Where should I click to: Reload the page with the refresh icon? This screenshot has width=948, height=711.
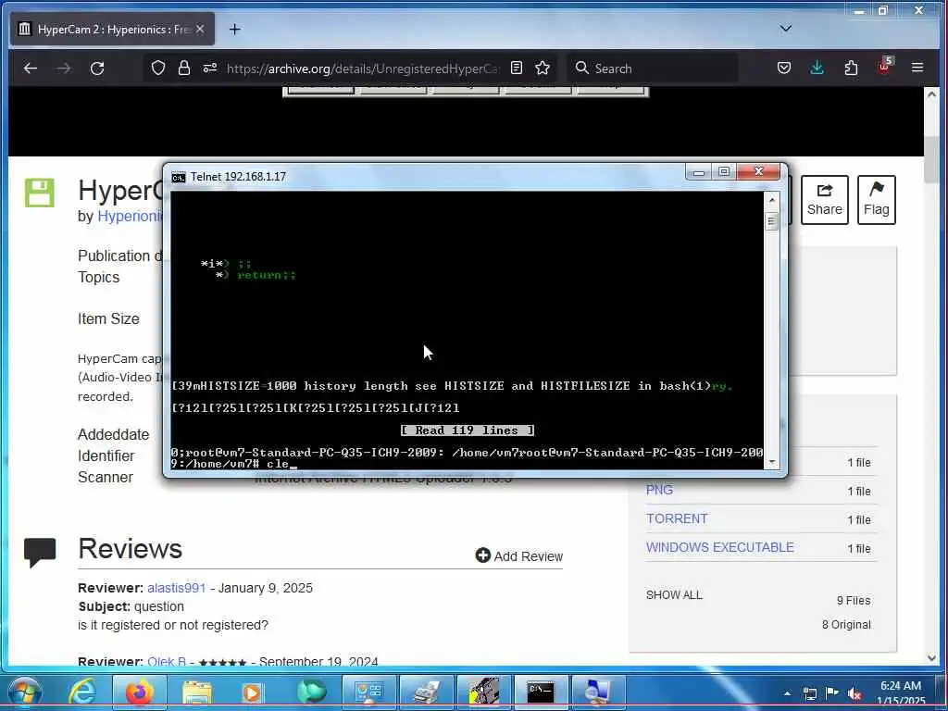(96, 69)
